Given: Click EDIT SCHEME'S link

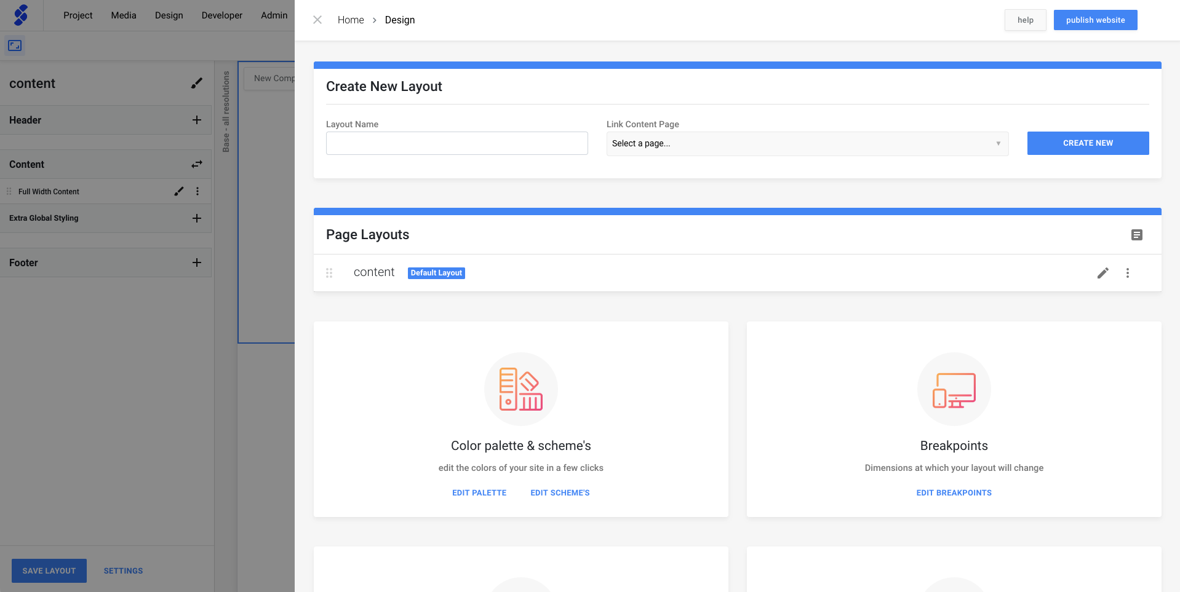Looking at the screenshot, I should click(x=560, y=493).
